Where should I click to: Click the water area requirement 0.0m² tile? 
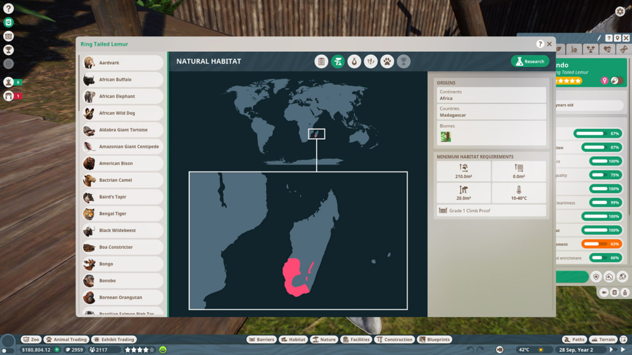tap(518, 171)
